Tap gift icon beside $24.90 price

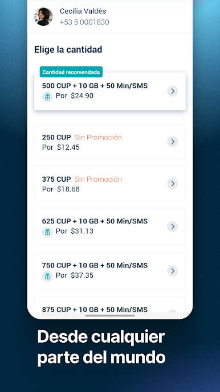click(47, 97)
